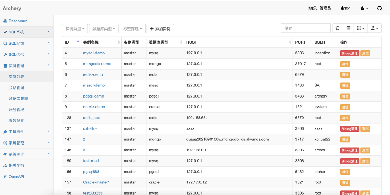Expand the 系统审计 menu chevron
The height and width of the screenshot is (195, 390).
[x=49, y=154]
